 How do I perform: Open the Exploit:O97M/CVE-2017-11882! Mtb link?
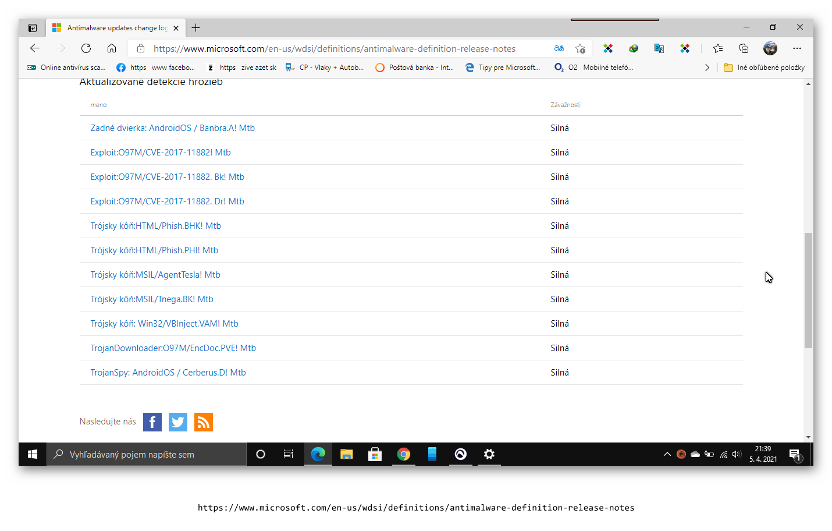point(161,153)
